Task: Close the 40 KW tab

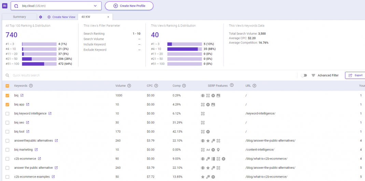Action: 108,17
